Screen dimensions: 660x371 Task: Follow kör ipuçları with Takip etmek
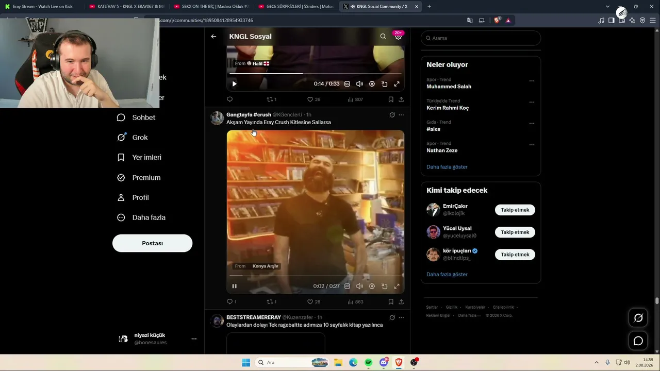pyautogui.click(x=515, y=255)
